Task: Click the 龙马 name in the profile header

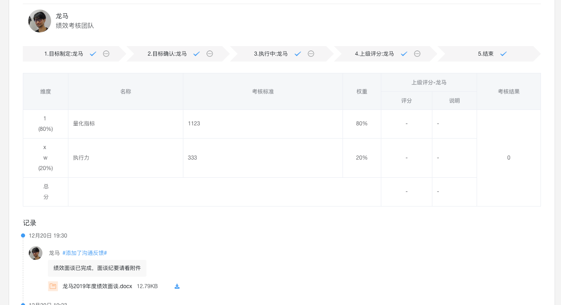Action: coord(62,16)
